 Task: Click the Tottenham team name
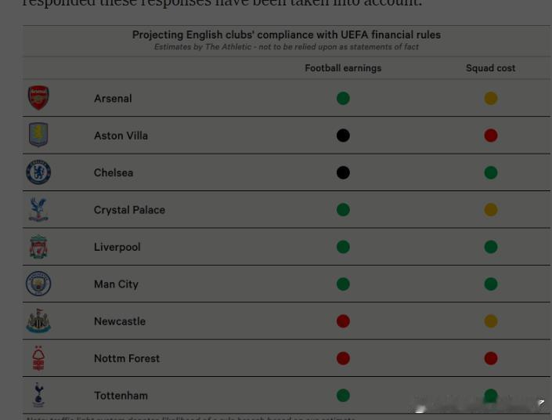click(121, 396)
